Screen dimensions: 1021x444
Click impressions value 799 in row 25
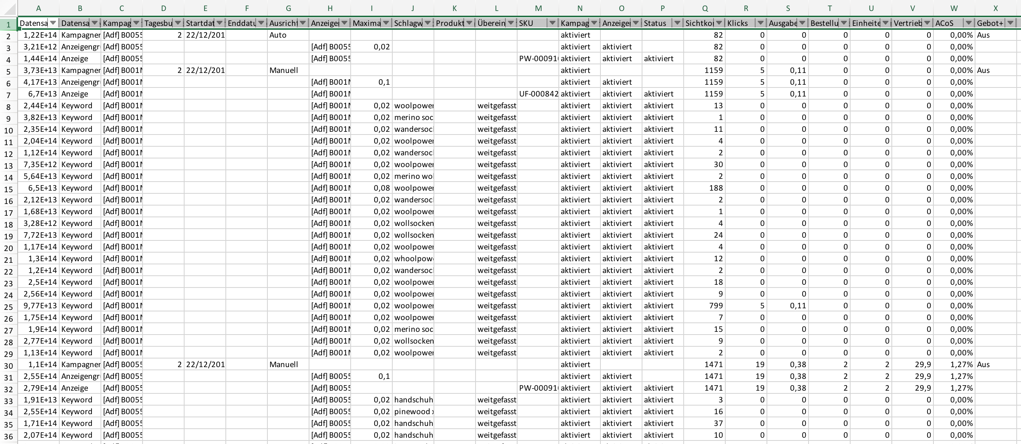click(704, 306)
